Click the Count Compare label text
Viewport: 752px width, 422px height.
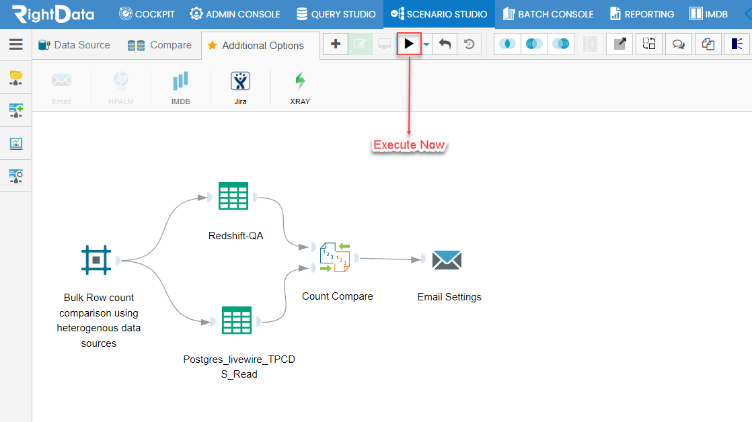(x=338, y=296)
